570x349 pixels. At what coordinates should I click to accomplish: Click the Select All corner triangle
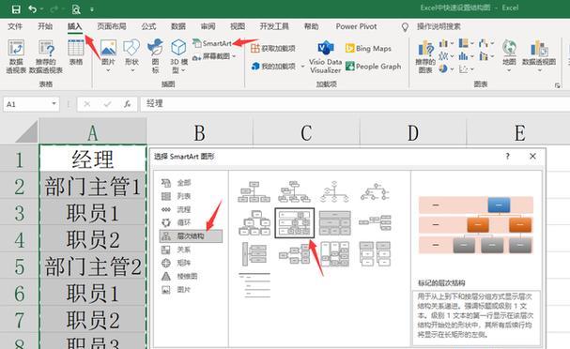(25, 131)
